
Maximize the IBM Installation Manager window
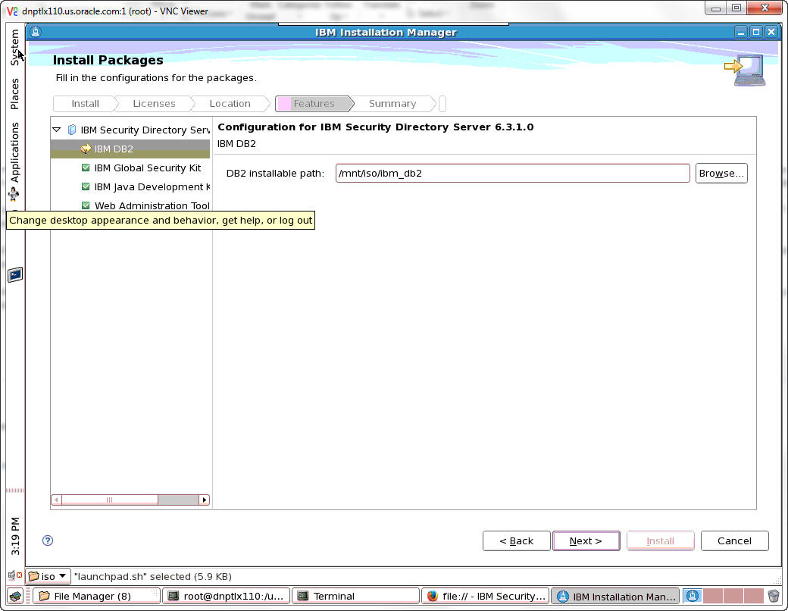point(756,32)
